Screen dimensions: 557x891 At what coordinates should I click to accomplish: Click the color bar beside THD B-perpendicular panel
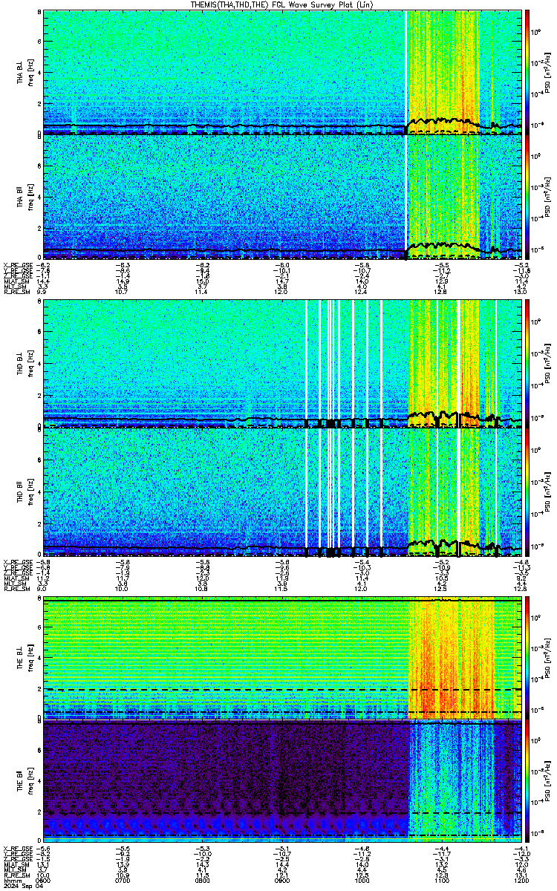point(528,364)
